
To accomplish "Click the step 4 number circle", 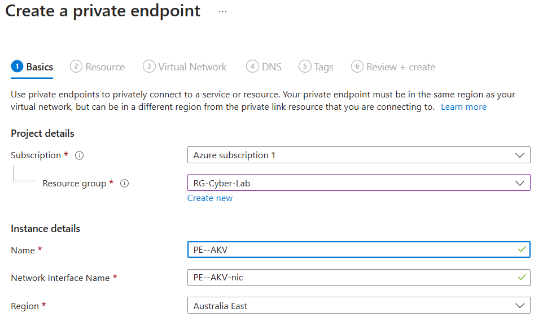I will [252, 66].
